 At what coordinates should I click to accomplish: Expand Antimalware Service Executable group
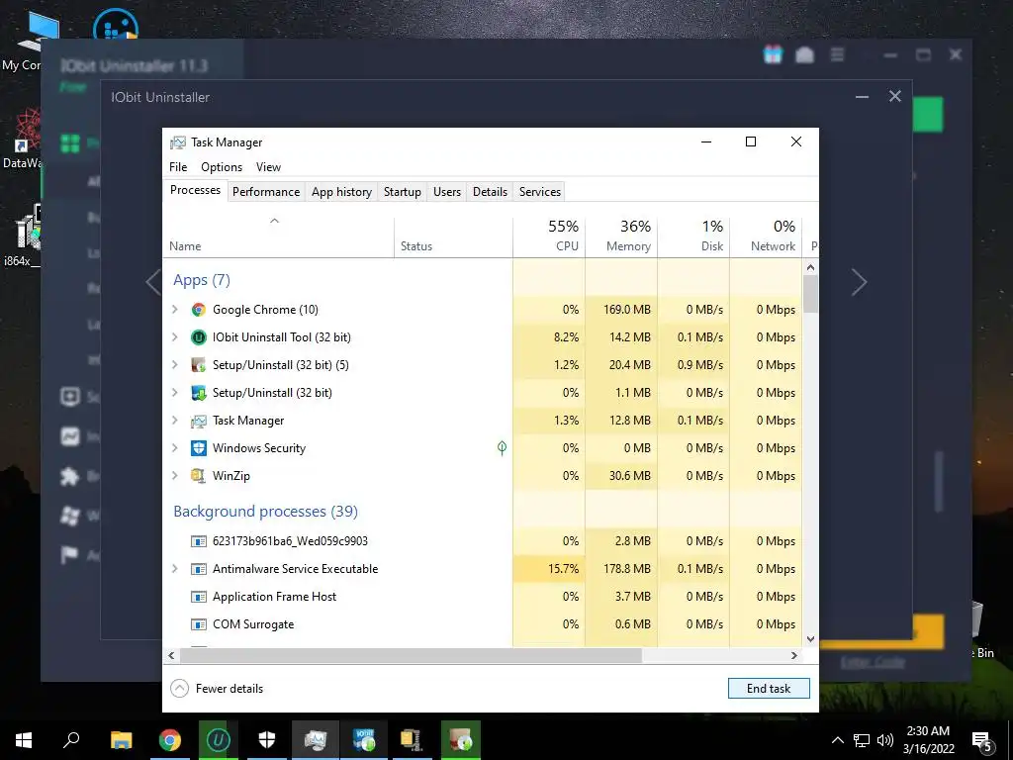(x=175, y=569)
